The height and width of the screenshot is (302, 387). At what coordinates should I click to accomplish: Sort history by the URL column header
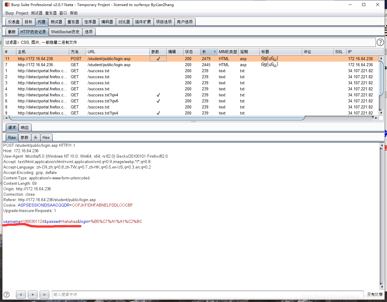(x=118, y=52)
